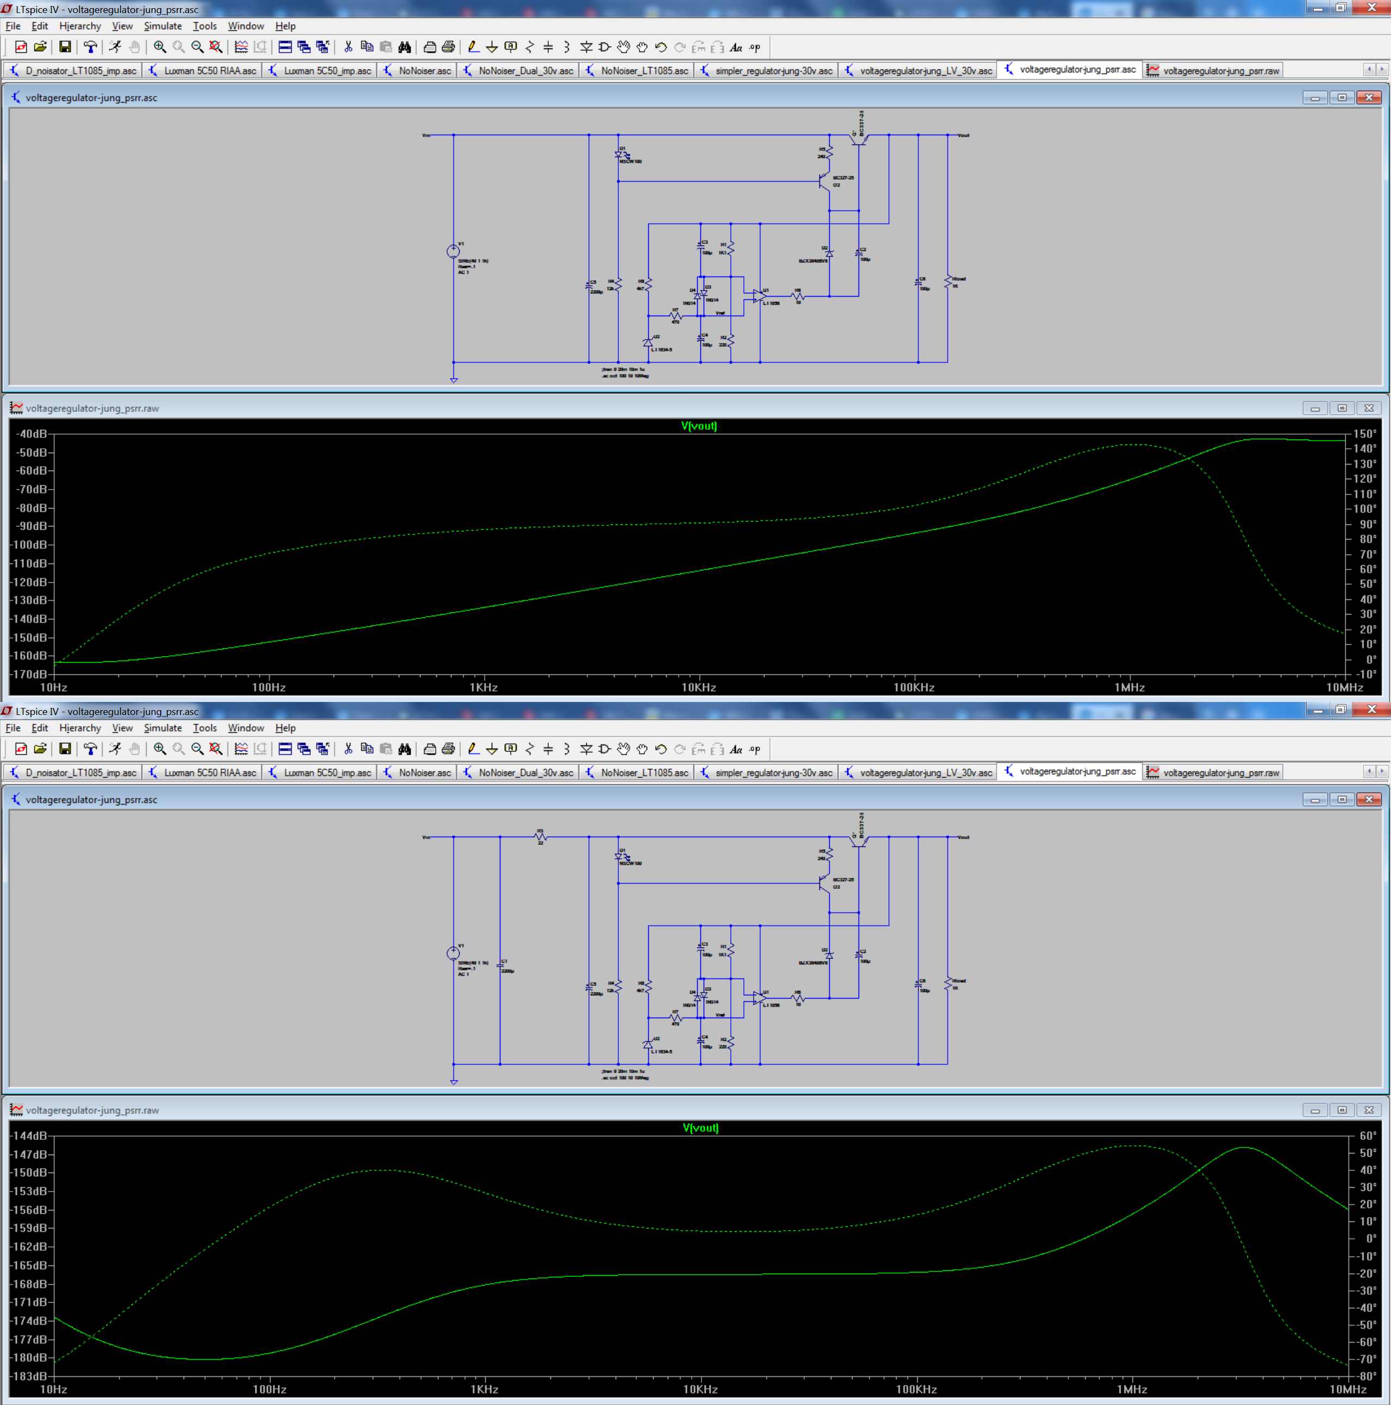The height and width of the screenshot is (1405, 1391).
Task: Click Cascade Windows icon in bottom LTspice toolbar
Action: click(x=304, y=749)
